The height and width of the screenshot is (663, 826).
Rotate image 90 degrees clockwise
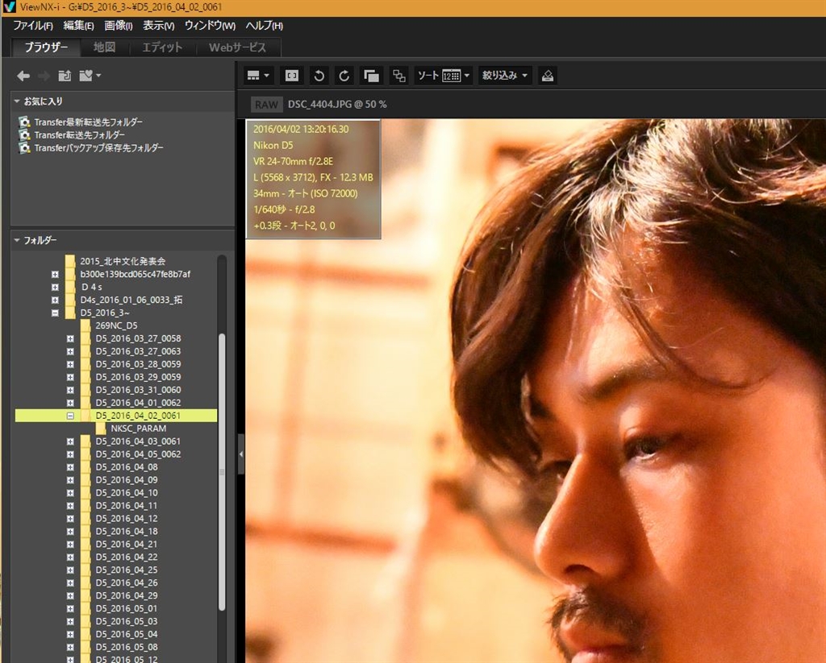[x=344, y=76]
